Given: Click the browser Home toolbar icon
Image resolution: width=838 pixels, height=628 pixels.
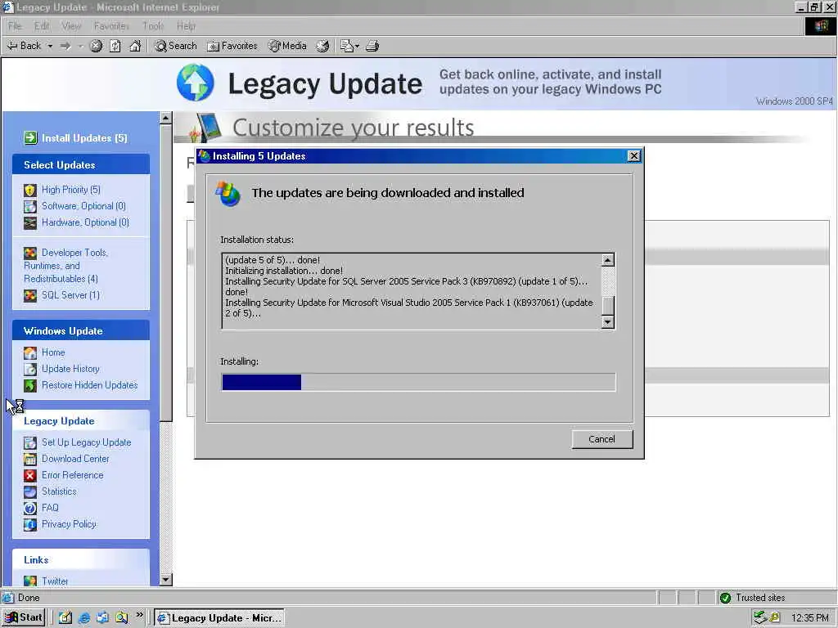Looking at the screenshot, I should tap(135, 46).
